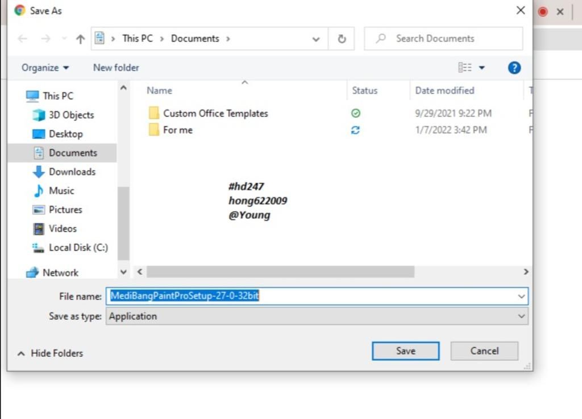Select This PC in the navigation tree
This screenshot has height=419, width=582.
[58, 96]
